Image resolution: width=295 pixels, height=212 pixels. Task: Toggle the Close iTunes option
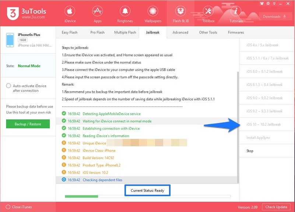tap(8, 207)
